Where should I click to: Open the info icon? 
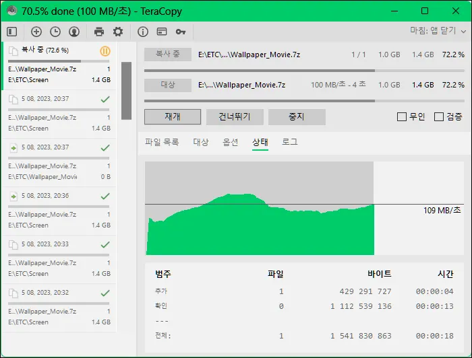click(143, 32)
